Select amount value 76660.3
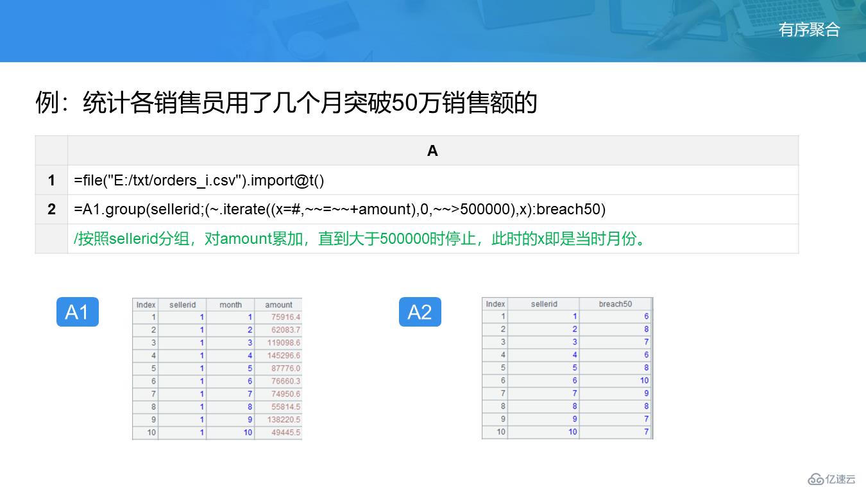Screen dimensions: 866x487 278,381
